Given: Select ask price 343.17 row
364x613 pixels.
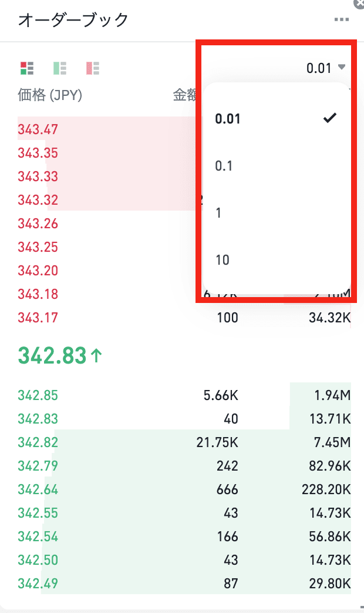Looking at the screenshot, I should click(x=184, y=318).
